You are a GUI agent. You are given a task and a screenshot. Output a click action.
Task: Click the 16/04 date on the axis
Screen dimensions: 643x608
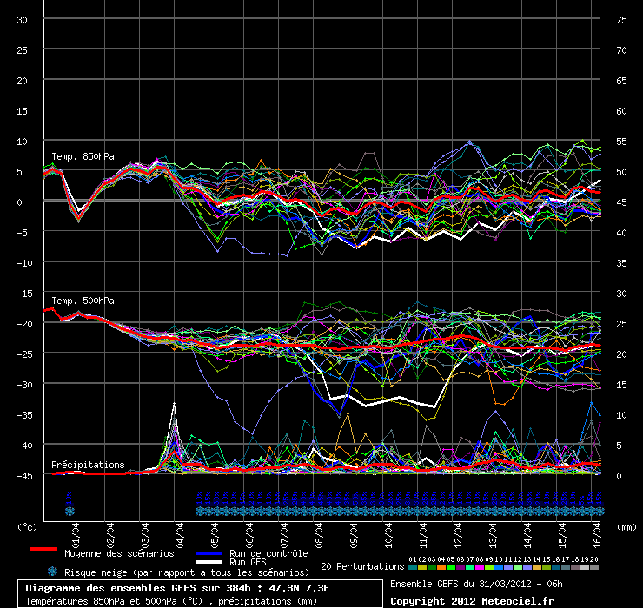click(597, 530)
